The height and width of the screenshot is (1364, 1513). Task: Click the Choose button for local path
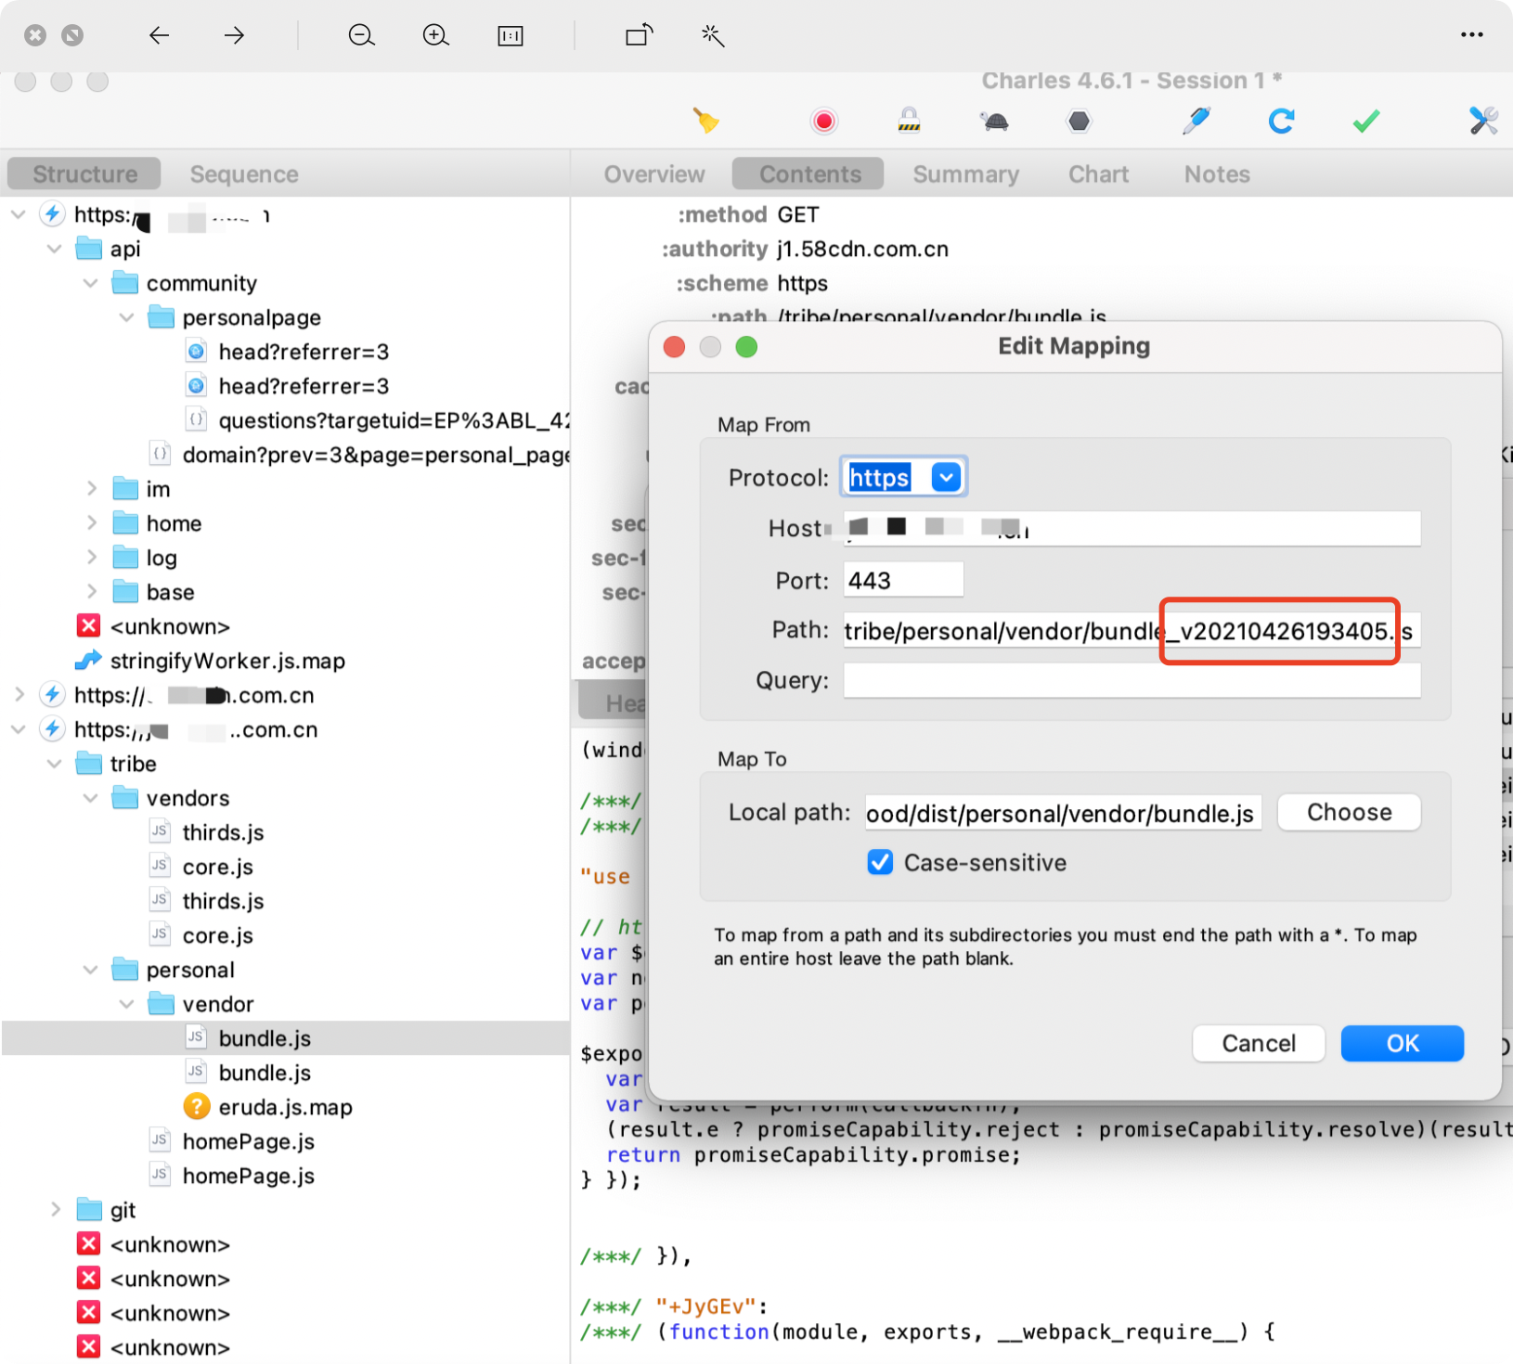(1349, 813)
